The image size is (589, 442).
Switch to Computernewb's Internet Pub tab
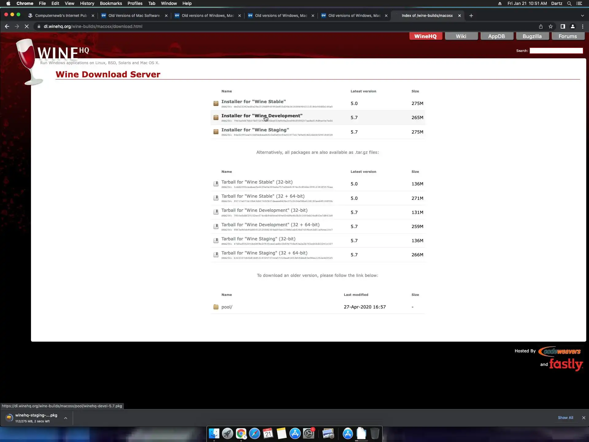pos(61,16)
